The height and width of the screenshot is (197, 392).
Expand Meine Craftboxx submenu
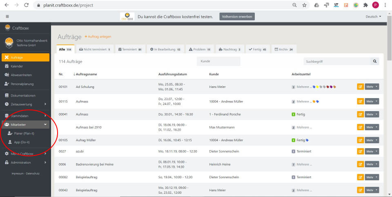(25, 154)
